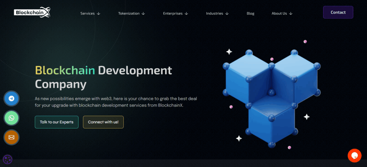Open the Industries dropdown arrow
Viewport: 367px width, 167px height.
click(227, 14)
